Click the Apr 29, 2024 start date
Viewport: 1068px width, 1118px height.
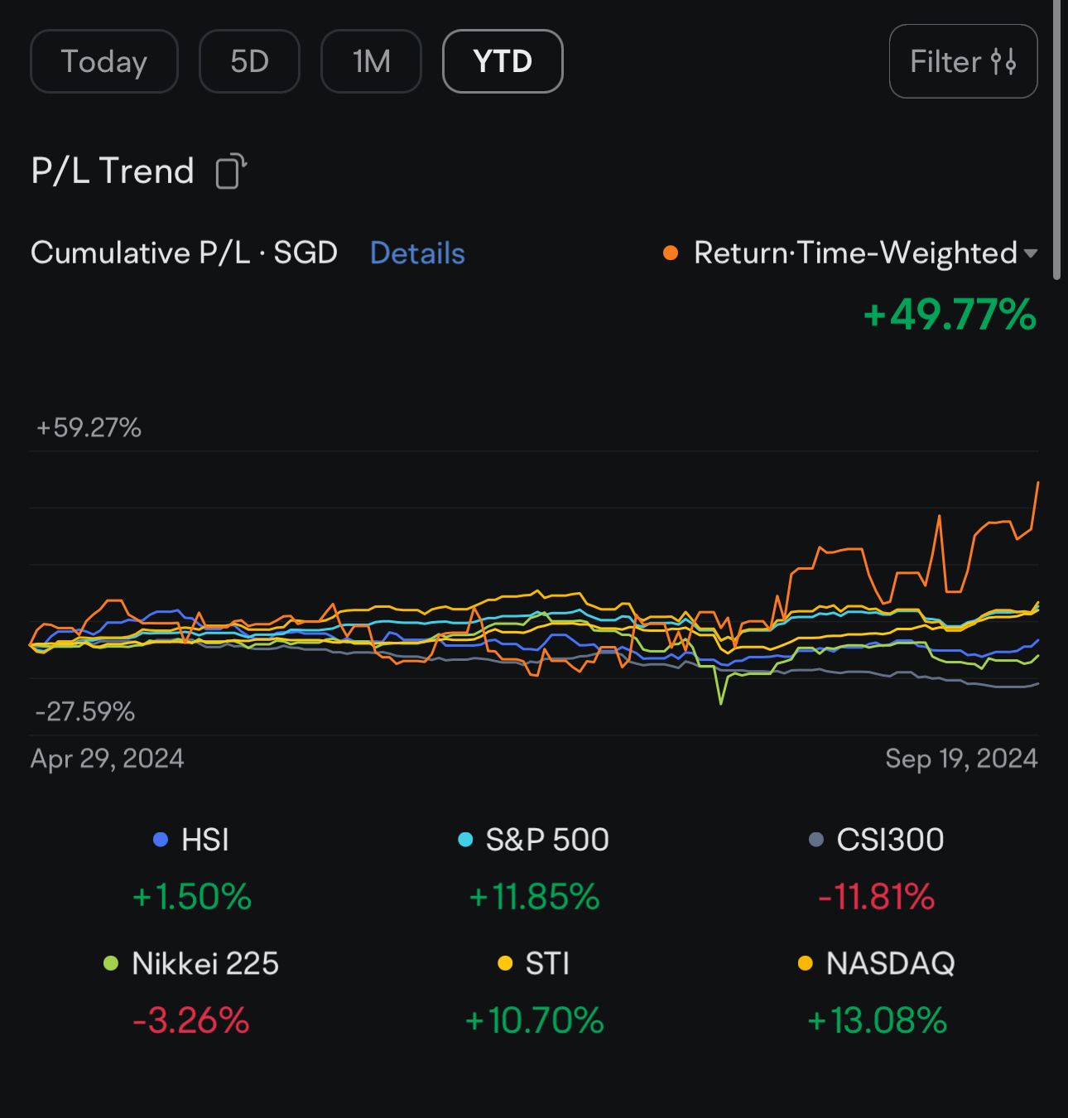point(108,759)
